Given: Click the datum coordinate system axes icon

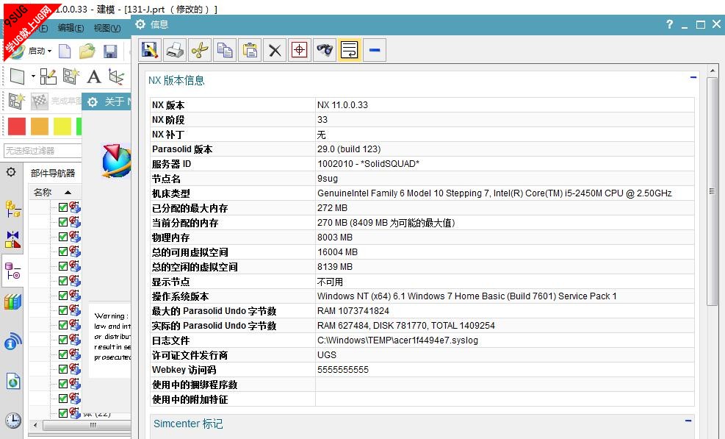Looking at the screenshot, I should point(116,76).
